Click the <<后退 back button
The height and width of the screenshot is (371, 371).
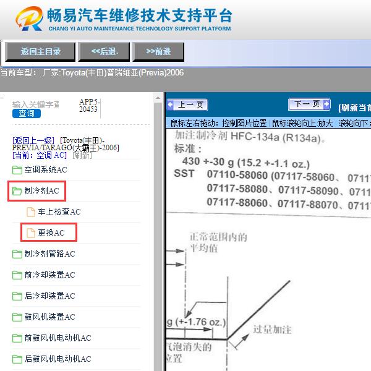pyautogui.click(x=104, y=51)
